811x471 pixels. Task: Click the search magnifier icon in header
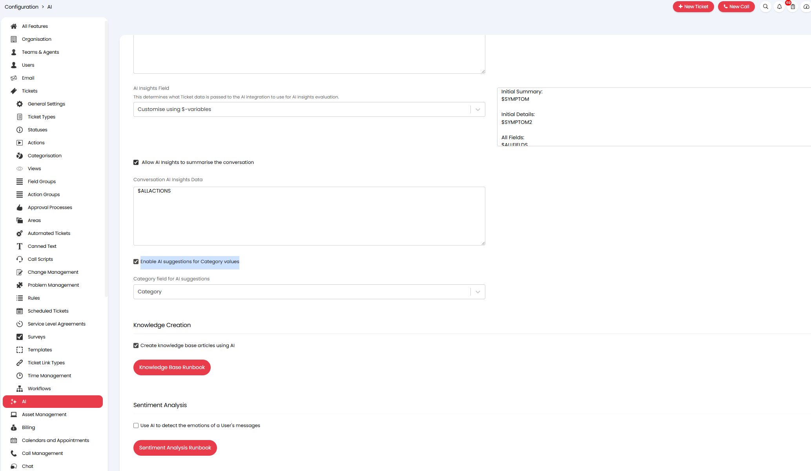coord(765,7)
